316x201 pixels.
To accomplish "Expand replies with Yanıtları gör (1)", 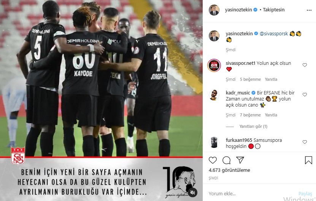I will tap(253, 126).
